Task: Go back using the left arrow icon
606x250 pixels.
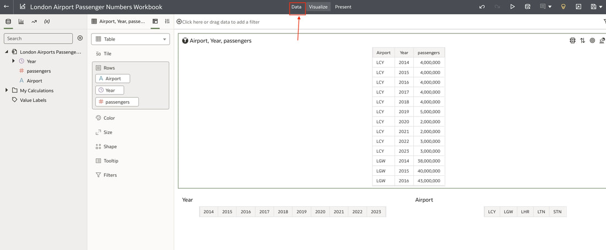Action: coord(6,7)
